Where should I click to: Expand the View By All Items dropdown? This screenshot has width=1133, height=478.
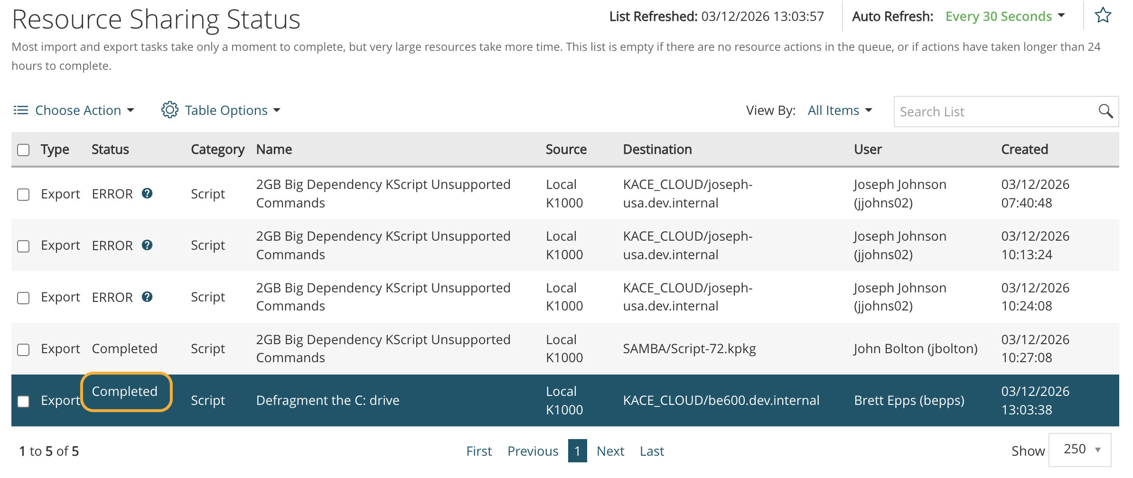click(840, 111)
